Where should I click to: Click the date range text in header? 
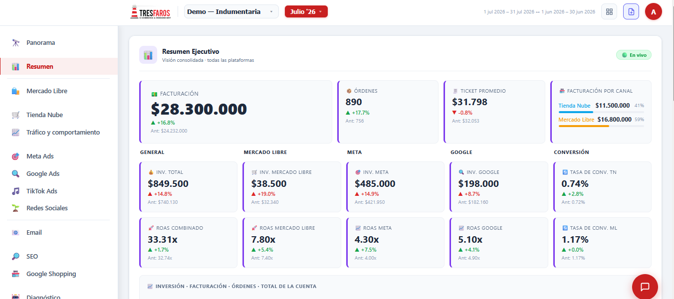point(539,12)
